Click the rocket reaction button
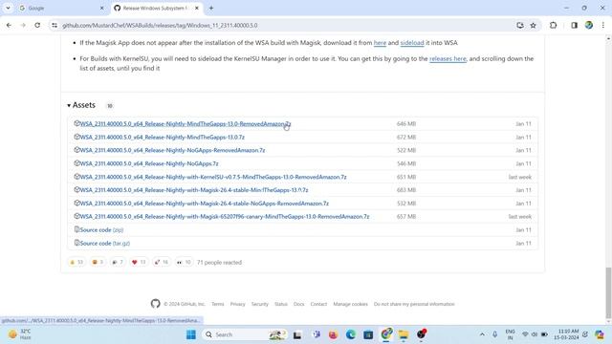 [161, 263]
